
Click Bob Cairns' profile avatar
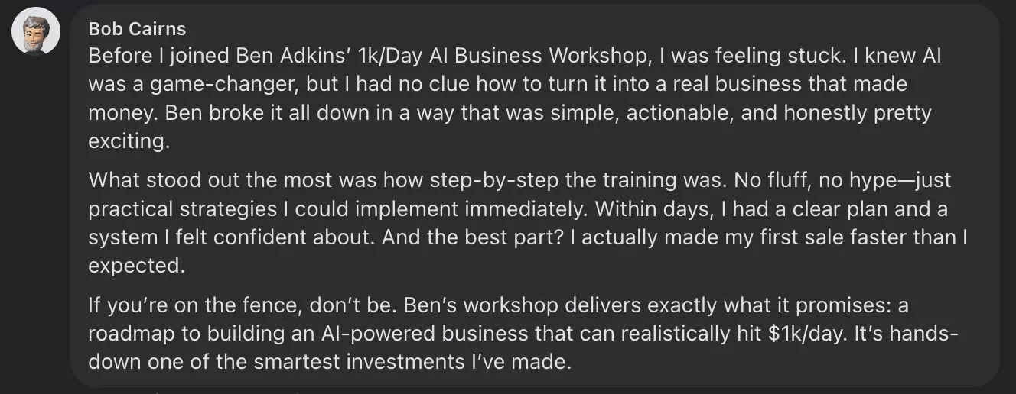point(36,31)
